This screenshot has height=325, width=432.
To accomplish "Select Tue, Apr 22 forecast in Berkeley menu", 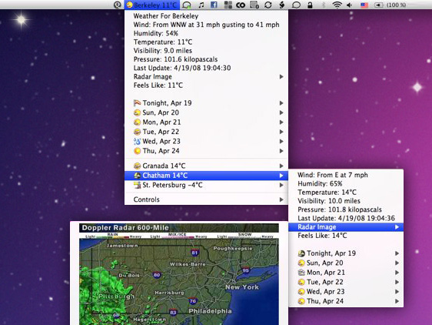I will point(206,132).
